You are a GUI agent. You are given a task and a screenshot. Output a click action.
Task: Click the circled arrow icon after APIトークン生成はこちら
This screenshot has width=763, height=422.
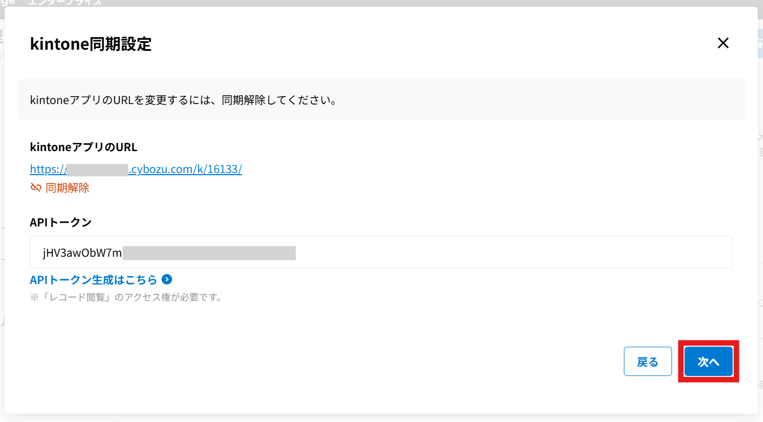pos(167,280)
